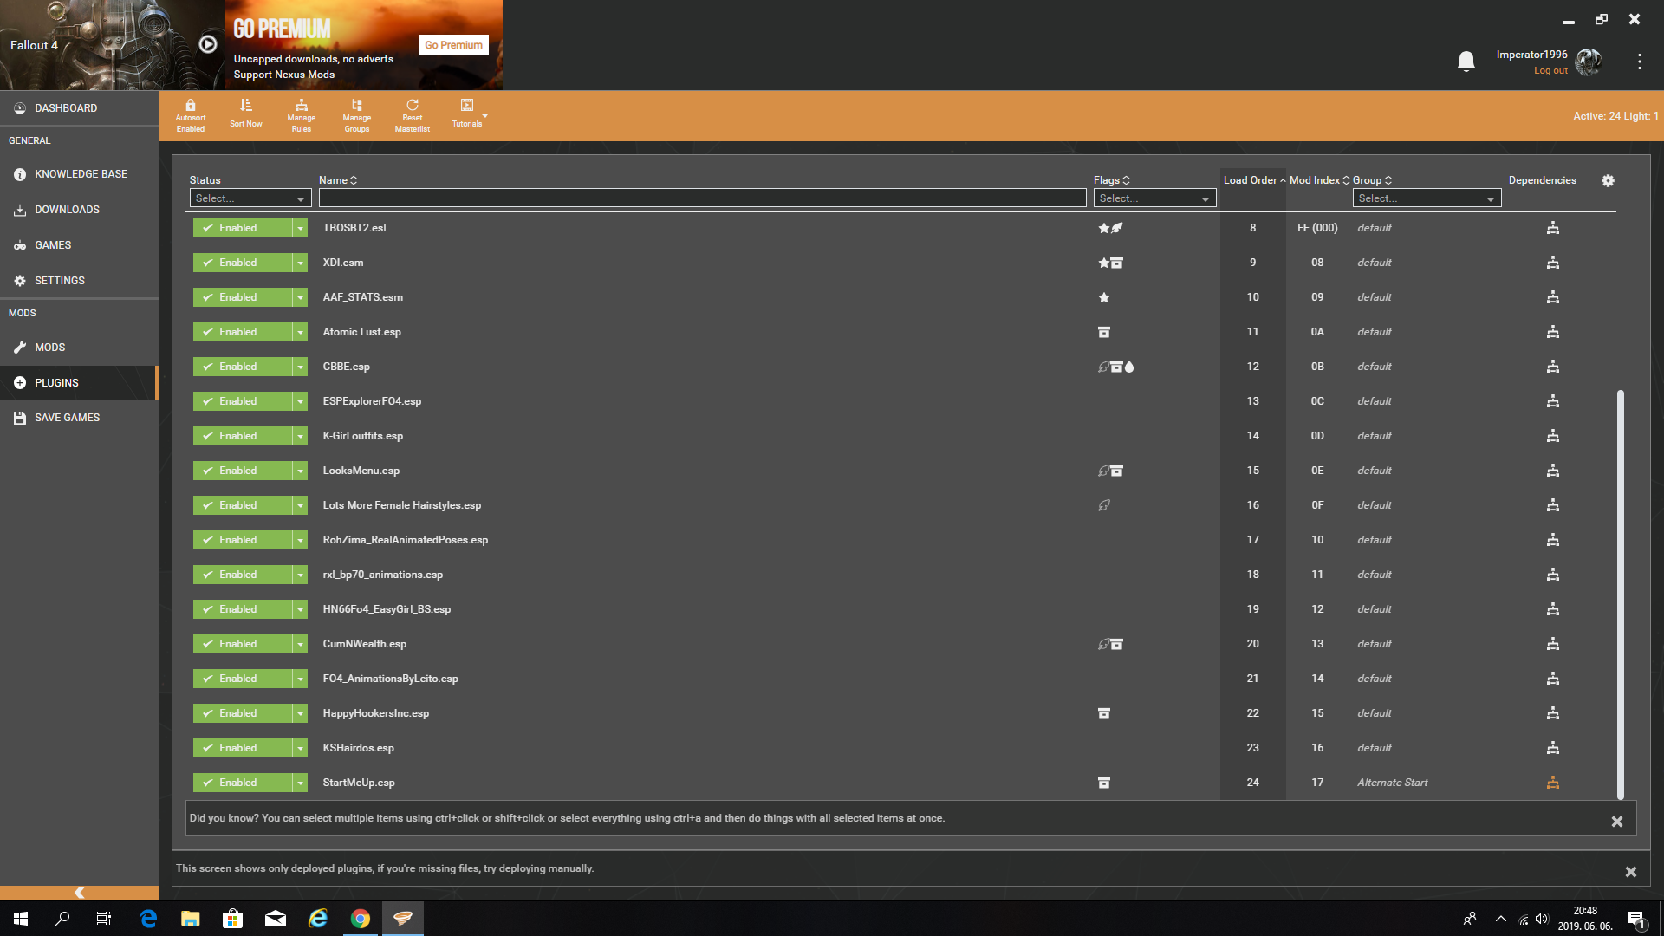Open Downloads in sidebar
The image size is (1664, 936).
(x=79, y=210)
